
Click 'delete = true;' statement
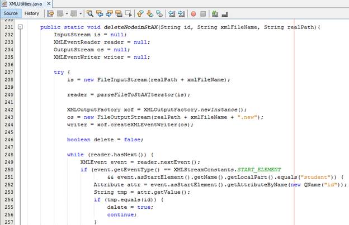click(130, 207)
